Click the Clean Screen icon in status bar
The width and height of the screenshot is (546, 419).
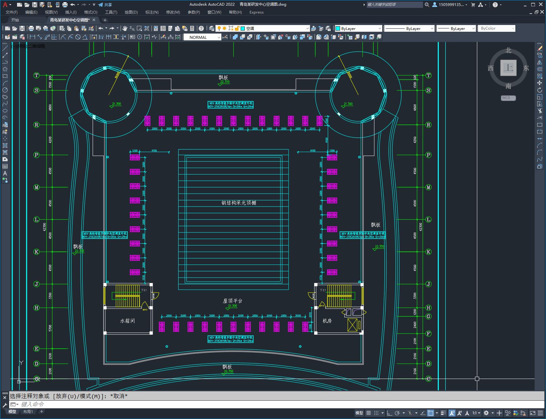(532, 413)
